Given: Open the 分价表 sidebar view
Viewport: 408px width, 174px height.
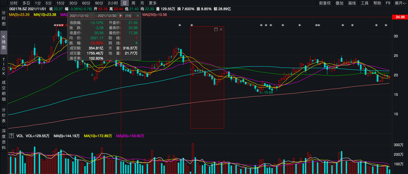Looking at the screenshot, I should (4, 115).
